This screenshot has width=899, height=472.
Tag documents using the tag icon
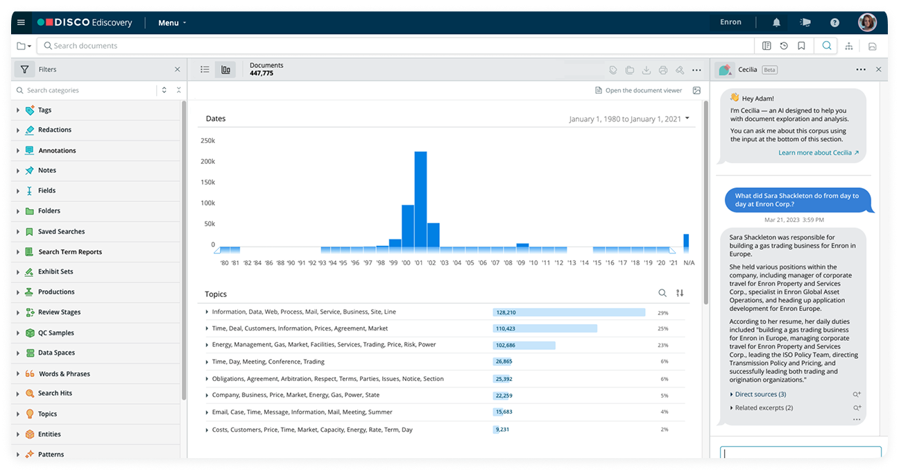[613, 69]
